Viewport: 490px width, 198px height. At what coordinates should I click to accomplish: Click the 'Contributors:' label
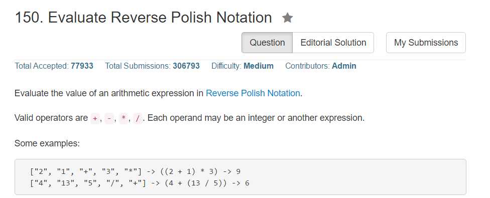(307, 66)
